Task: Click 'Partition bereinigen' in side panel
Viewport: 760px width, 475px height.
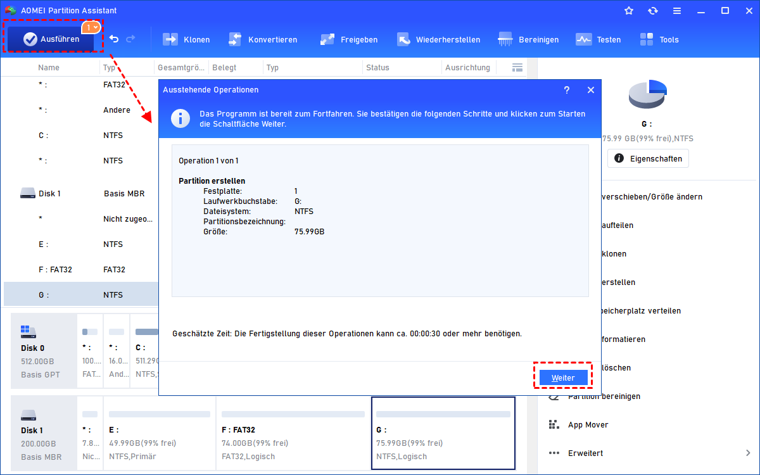Action: [604, 396]
